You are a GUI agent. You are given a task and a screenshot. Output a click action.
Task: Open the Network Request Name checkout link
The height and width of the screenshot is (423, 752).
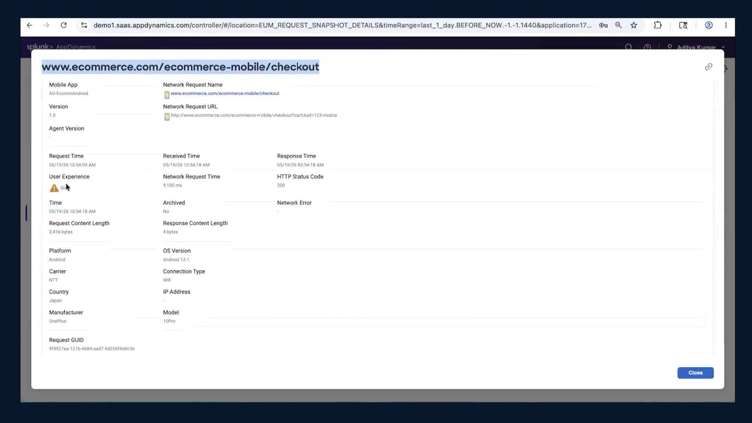[x=225, y=94]
